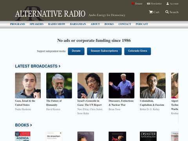Open the Brian Toon photo thumbnail
Image resolution: width=188 pixels, height=141 pixels.
pyautogui.click(x=121, y=85)
